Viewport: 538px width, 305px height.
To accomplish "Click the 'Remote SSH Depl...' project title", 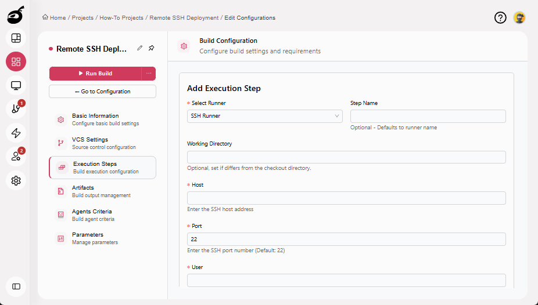I will 92,49.
